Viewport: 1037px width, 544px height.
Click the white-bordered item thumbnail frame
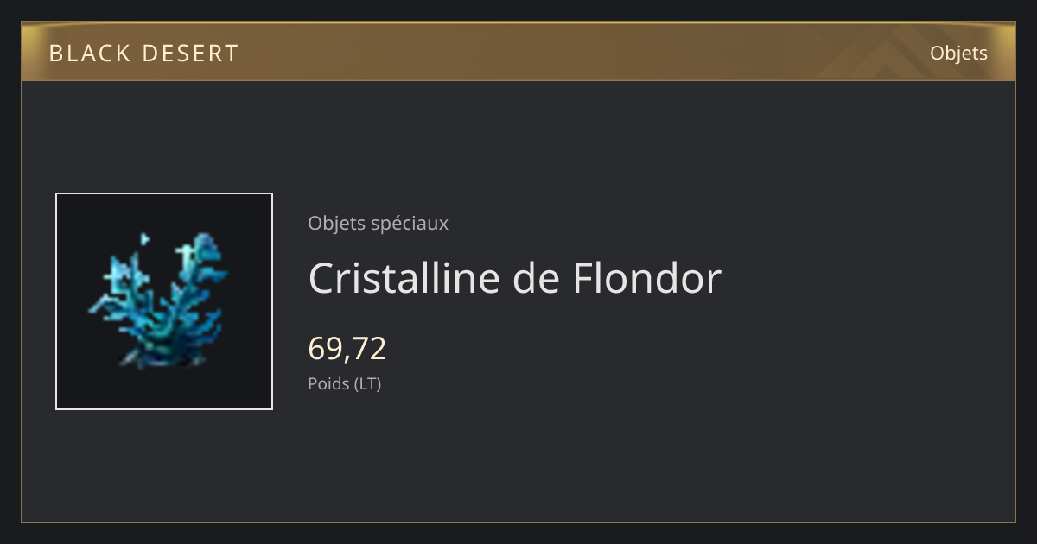(x=164, y=301)
